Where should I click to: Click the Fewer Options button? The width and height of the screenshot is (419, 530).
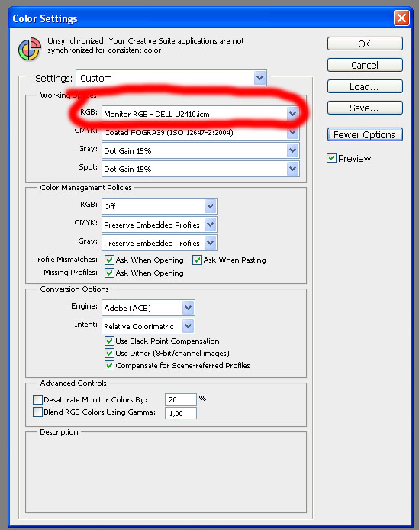pyautogui.click(x=365, y=134)
